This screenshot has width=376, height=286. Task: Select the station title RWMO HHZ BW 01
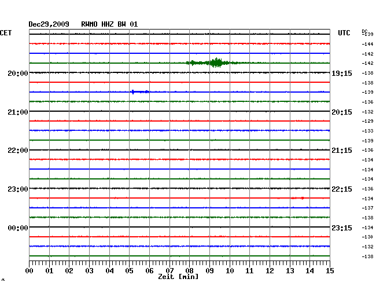click(109, 24)
